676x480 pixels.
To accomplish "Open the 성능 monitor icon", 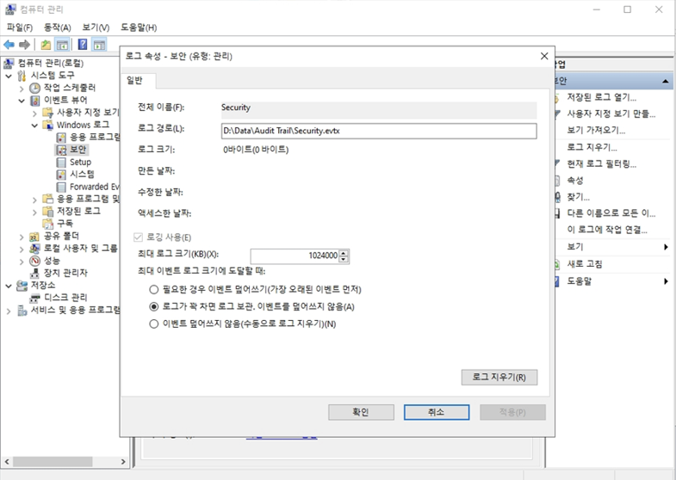I will [34, 261].
